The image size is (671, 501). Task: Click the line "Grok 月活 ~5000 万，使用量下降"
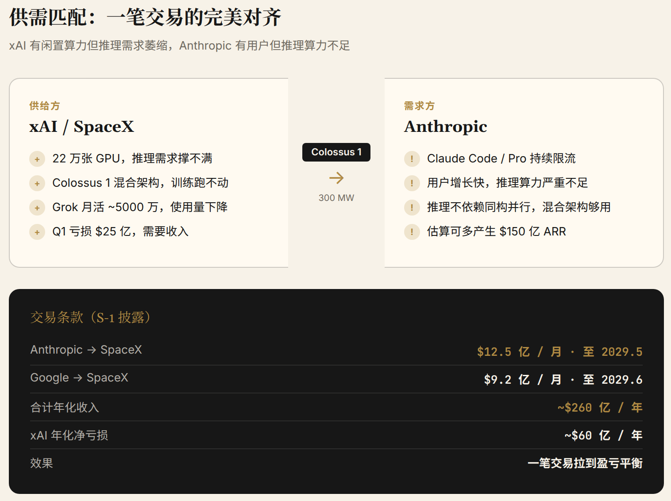coord(140,207)
